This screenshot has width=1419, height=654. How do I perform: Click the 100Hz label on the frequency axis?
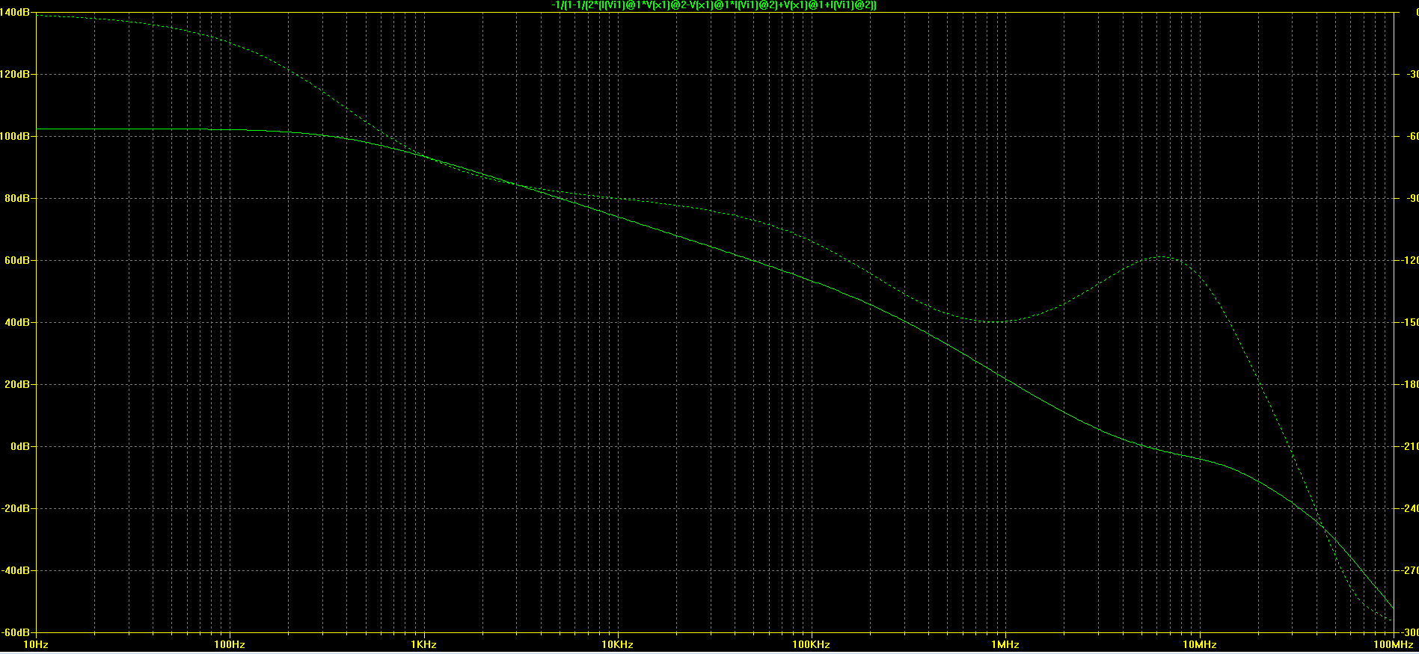(x=230, y=644)
